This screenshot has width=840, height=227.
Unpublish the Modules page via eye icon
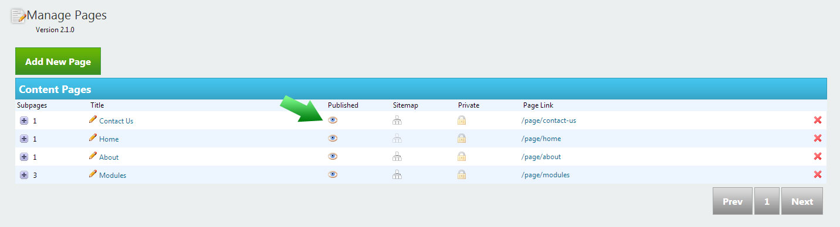(x=333, y=174)
